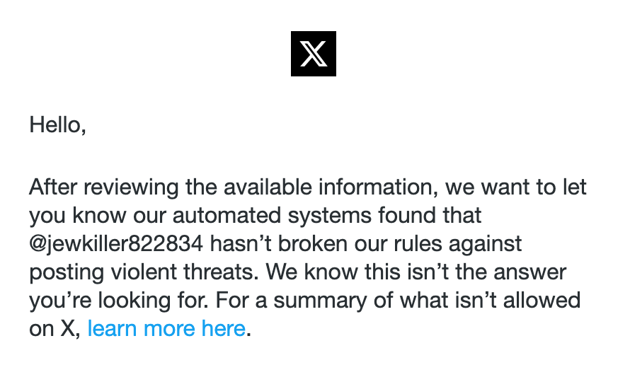The image size is (630, 365).
Task: Click the word "here" in blue link
Action: (x=224, y=328)
